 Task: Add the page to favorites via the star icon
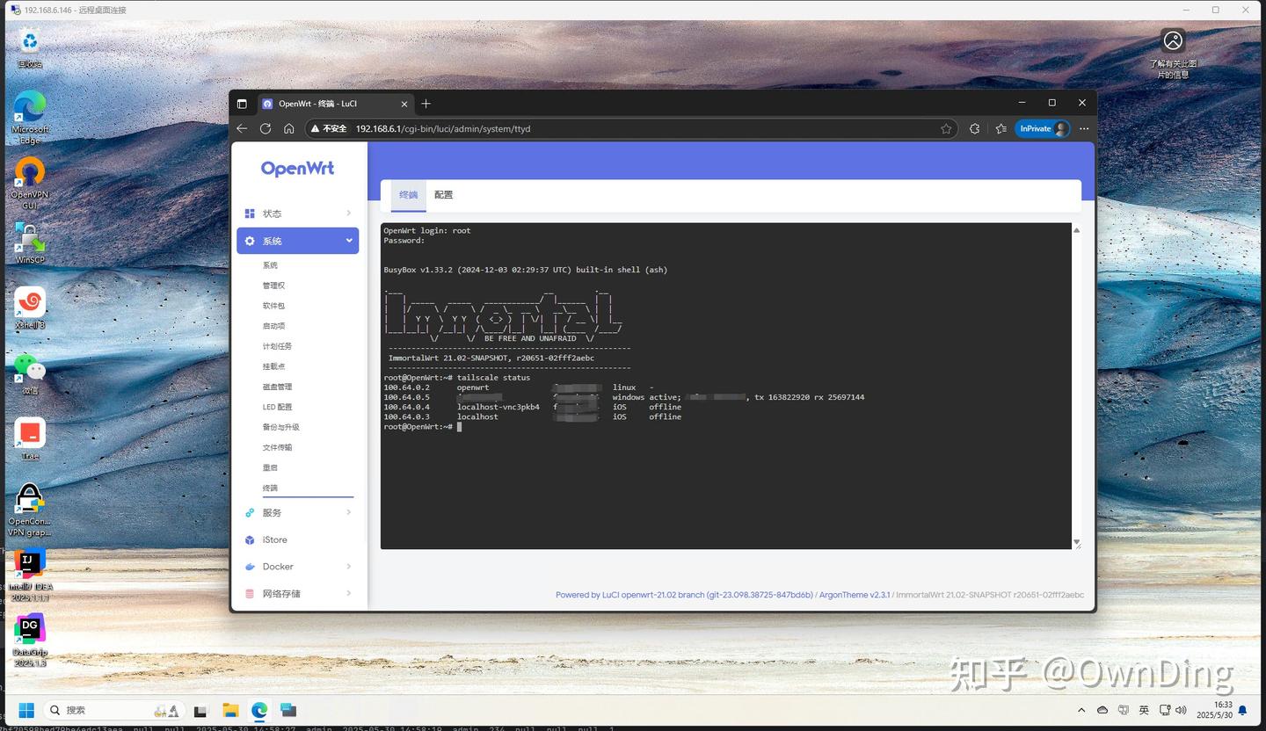(x=946, y=128)
